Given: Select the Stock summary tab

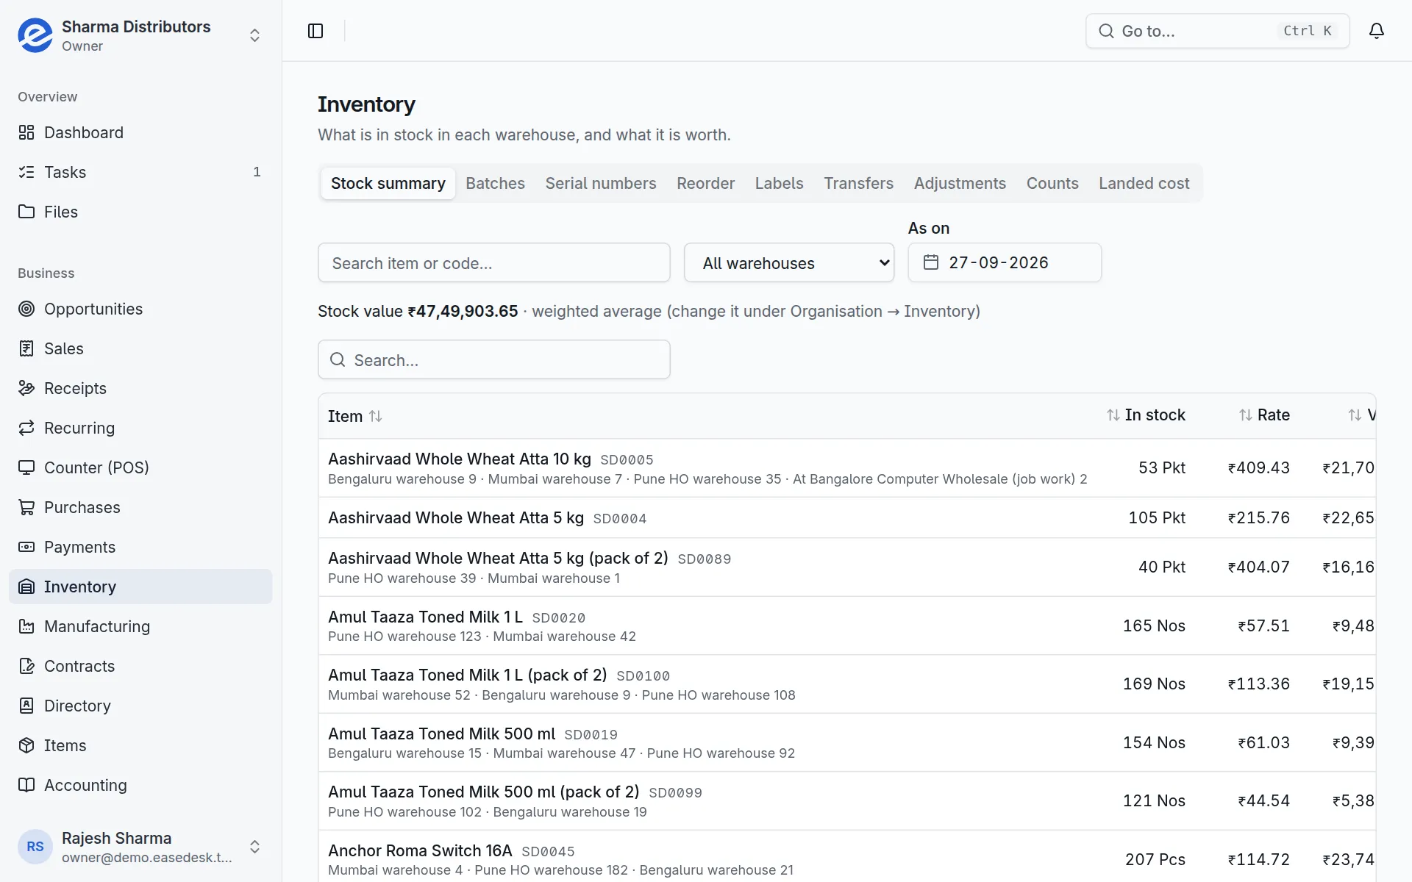Looking at the screenshot, I should click(x=388, y=184).
